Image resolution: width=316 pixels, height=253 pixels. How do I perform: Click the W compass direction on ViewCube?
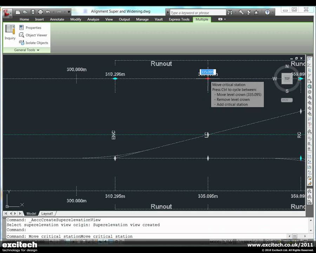(275, 79)
